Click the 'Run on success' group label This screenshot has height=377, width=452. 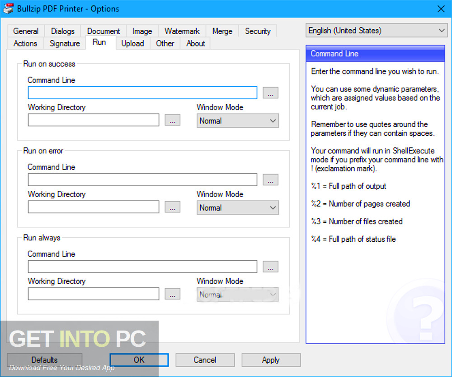49,64
